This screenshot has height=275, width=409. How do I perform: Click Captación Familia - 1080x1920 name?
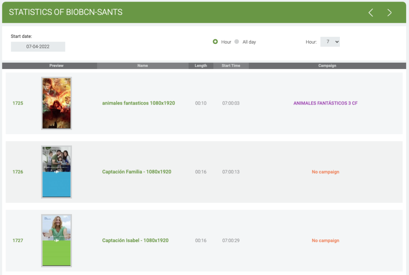pos(137,172)
